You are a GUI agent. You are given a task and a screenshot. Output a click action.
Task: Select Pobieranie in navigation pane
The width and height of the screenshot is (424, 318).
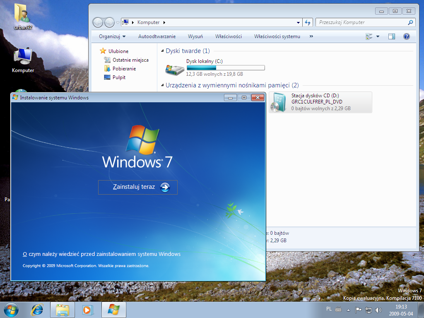tap(120, 69)
